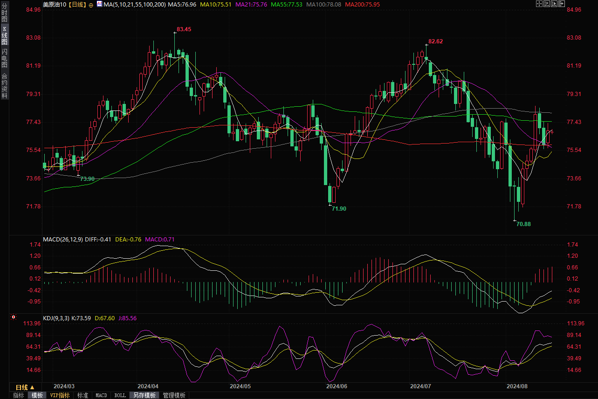The height and width of the screenshot is (399, 598).
Task: Click the 另存模板 button
Action: (x=144, y=395)
